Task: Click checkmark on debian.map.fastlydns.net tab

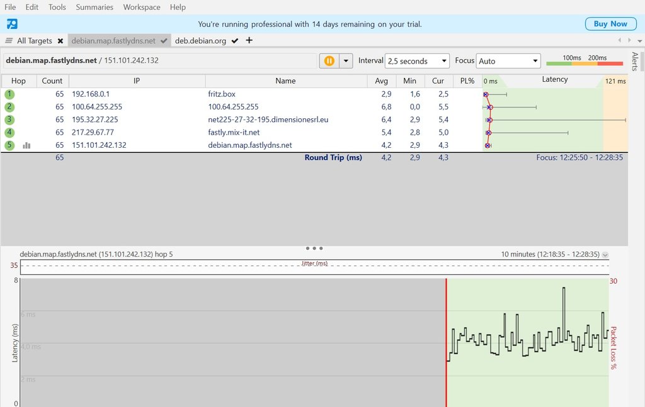Action: coord(164,41)
